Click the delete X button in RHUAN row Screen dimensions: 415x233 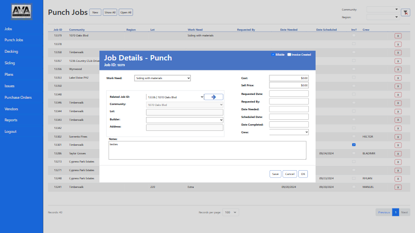point(398,178)
